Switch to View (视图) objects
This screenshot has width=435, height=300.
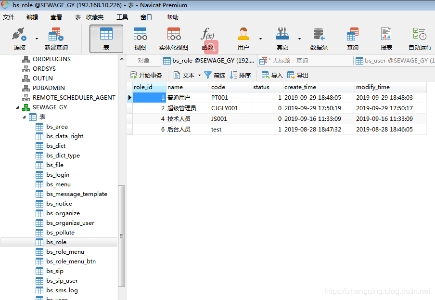(x=140, y=34)
